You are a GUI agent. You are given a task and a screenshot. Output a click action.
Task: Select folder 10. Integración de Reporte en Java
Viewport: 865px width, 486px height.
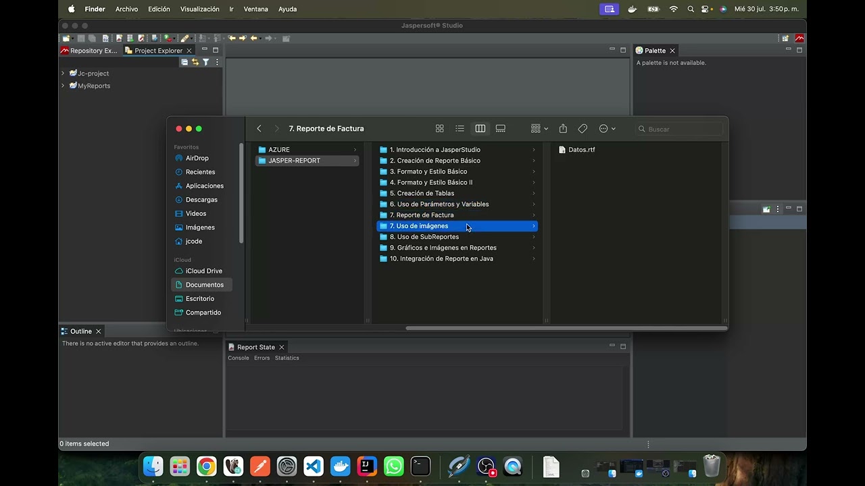(457, 259)
